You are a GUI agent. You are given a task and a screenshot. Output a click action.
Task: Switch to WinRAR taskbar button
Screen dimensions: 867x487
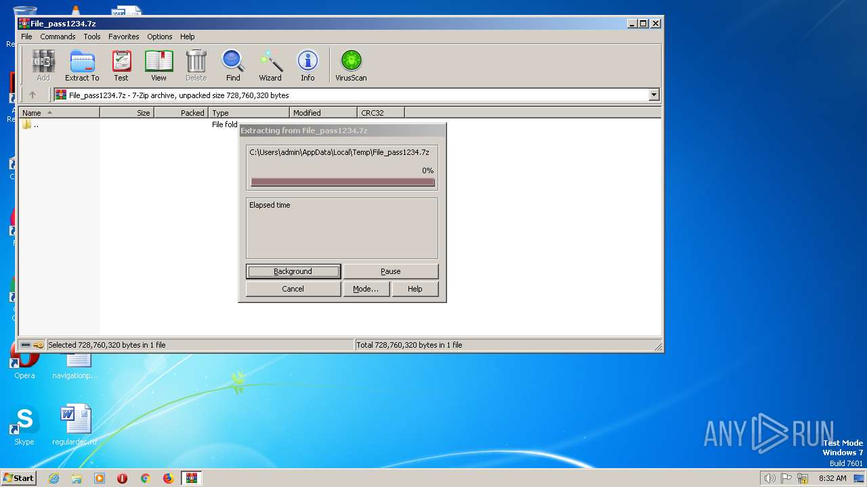[x=192, y=478]
